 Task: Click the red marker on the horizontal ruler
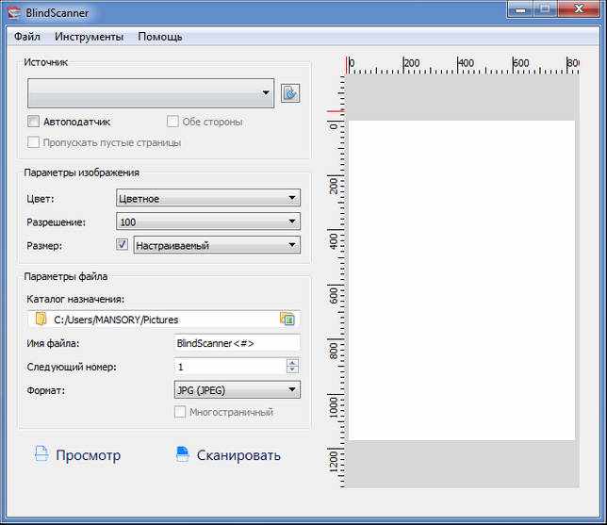[x=347, y=65]
